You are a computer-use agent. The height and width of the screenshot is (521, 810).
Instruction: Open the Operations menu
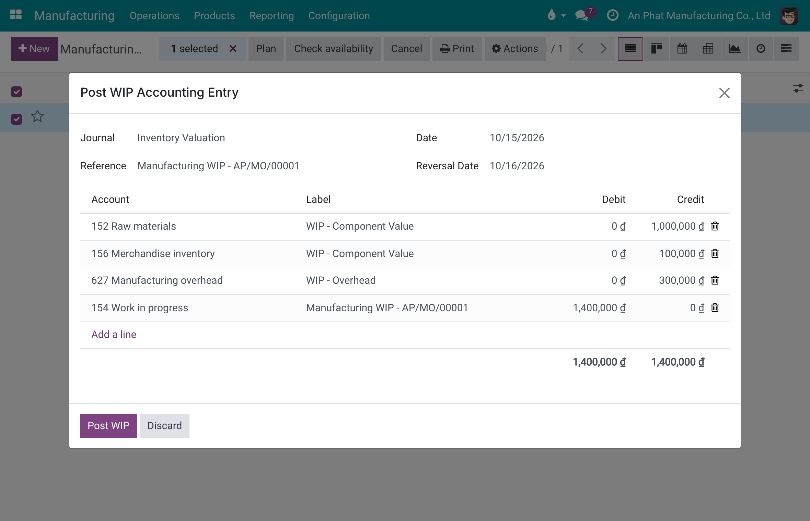pyautogui.click(x=154, y=16)
